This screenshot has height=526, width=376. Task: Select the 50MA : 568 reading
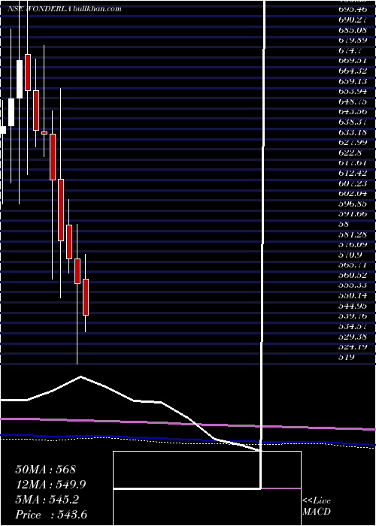tap(46, 470)
